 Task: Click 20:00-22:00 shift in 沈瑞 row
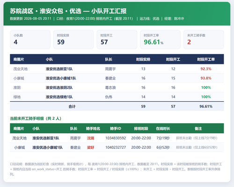(141, 138)
